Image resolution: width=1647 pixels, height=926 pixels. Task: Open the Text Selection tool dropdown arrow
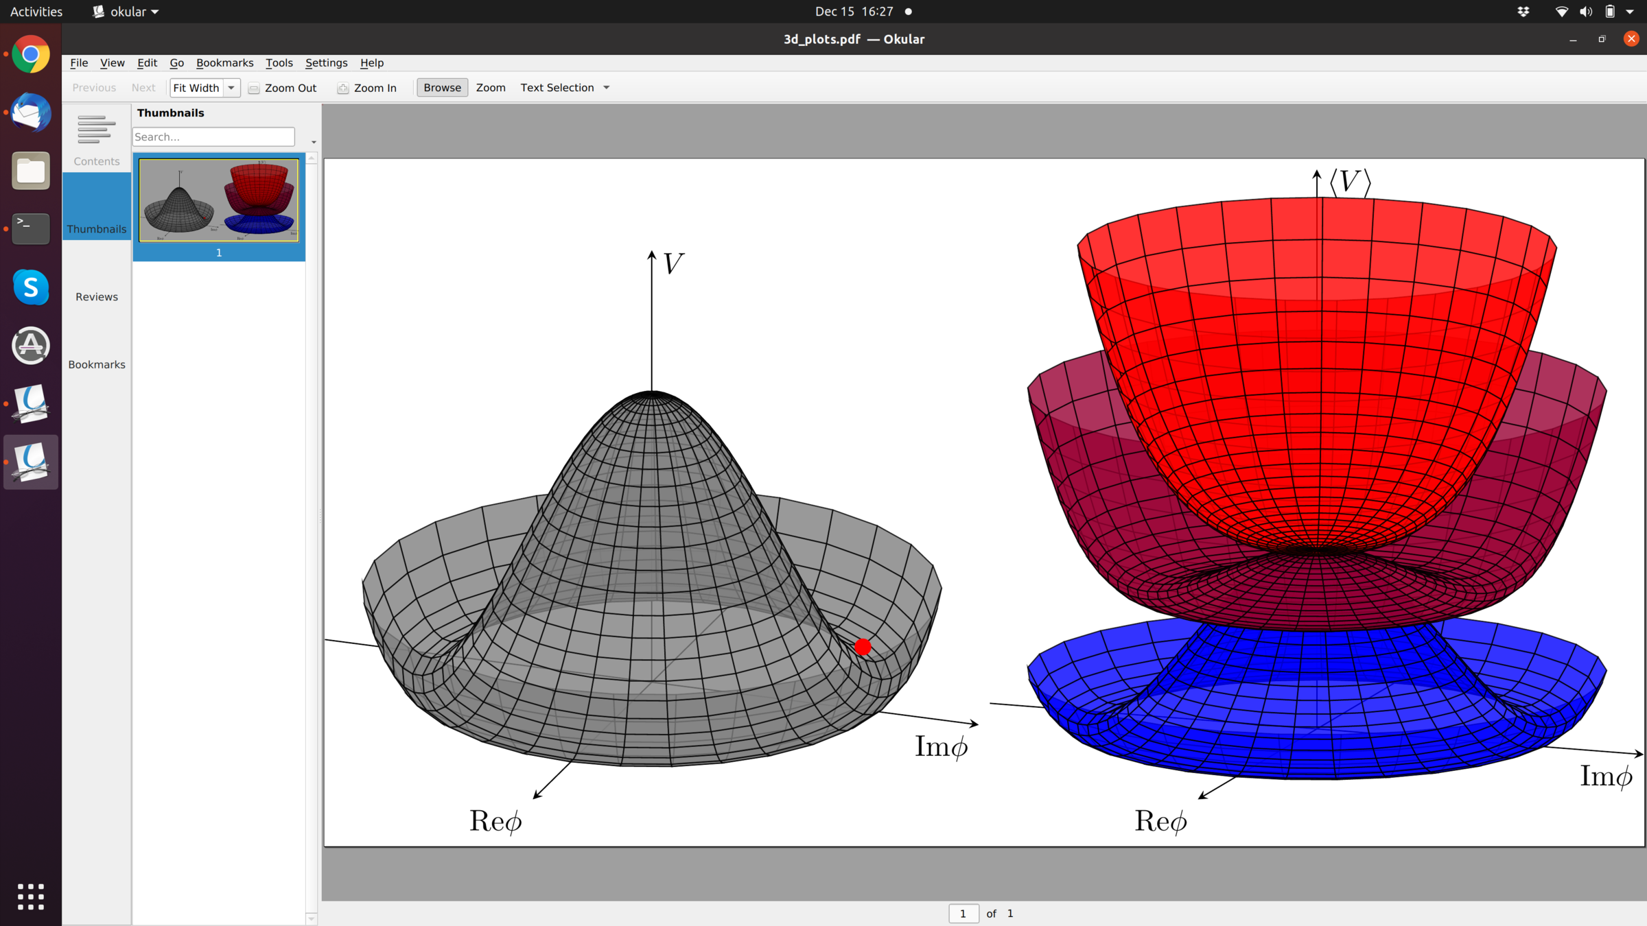tap(607, 88)
